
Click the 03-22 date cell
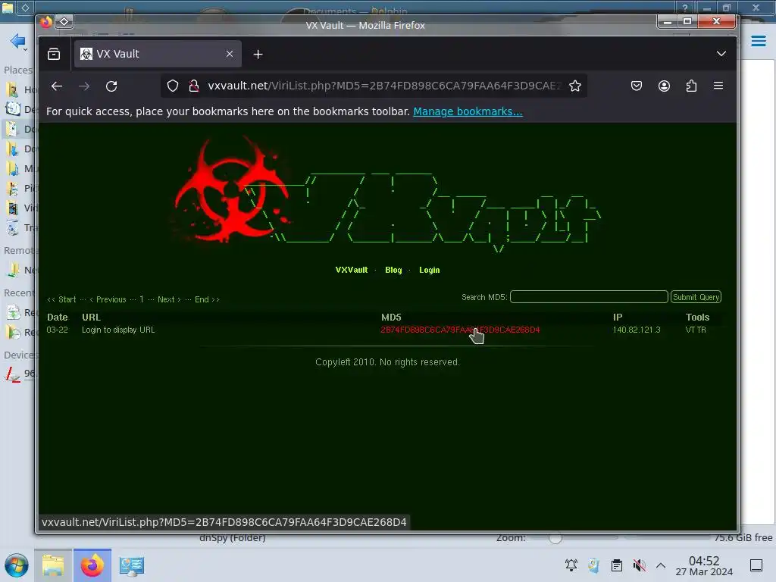click(x=58, y=330)
